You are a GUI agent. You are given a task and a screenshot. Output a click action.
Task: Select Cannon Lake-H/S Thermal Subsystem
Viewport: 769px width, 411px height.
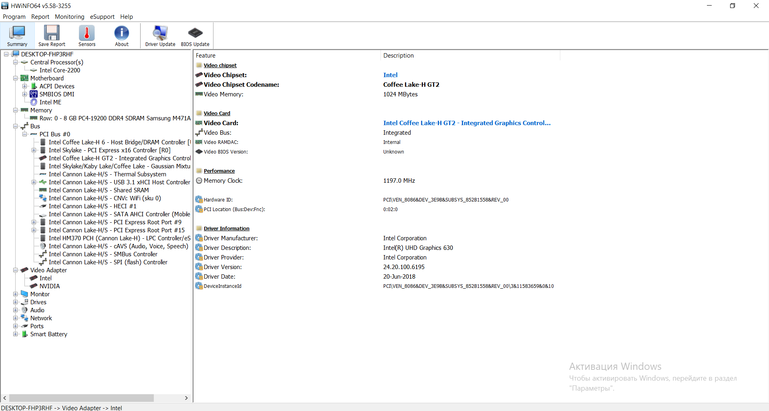point(107,174)
